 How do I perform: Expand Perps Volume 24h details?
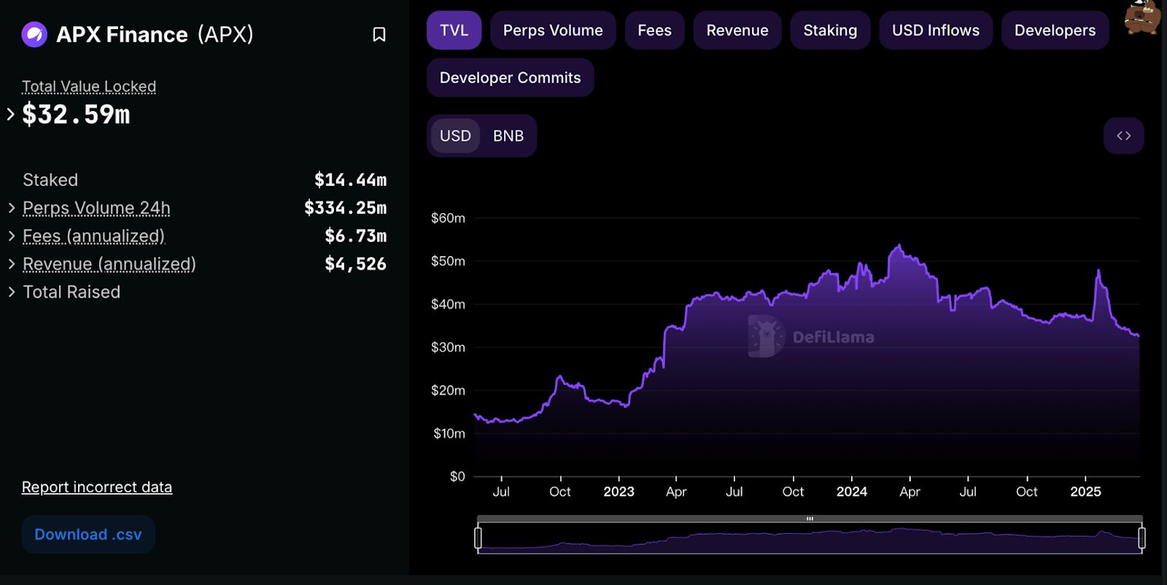[12, 208]
